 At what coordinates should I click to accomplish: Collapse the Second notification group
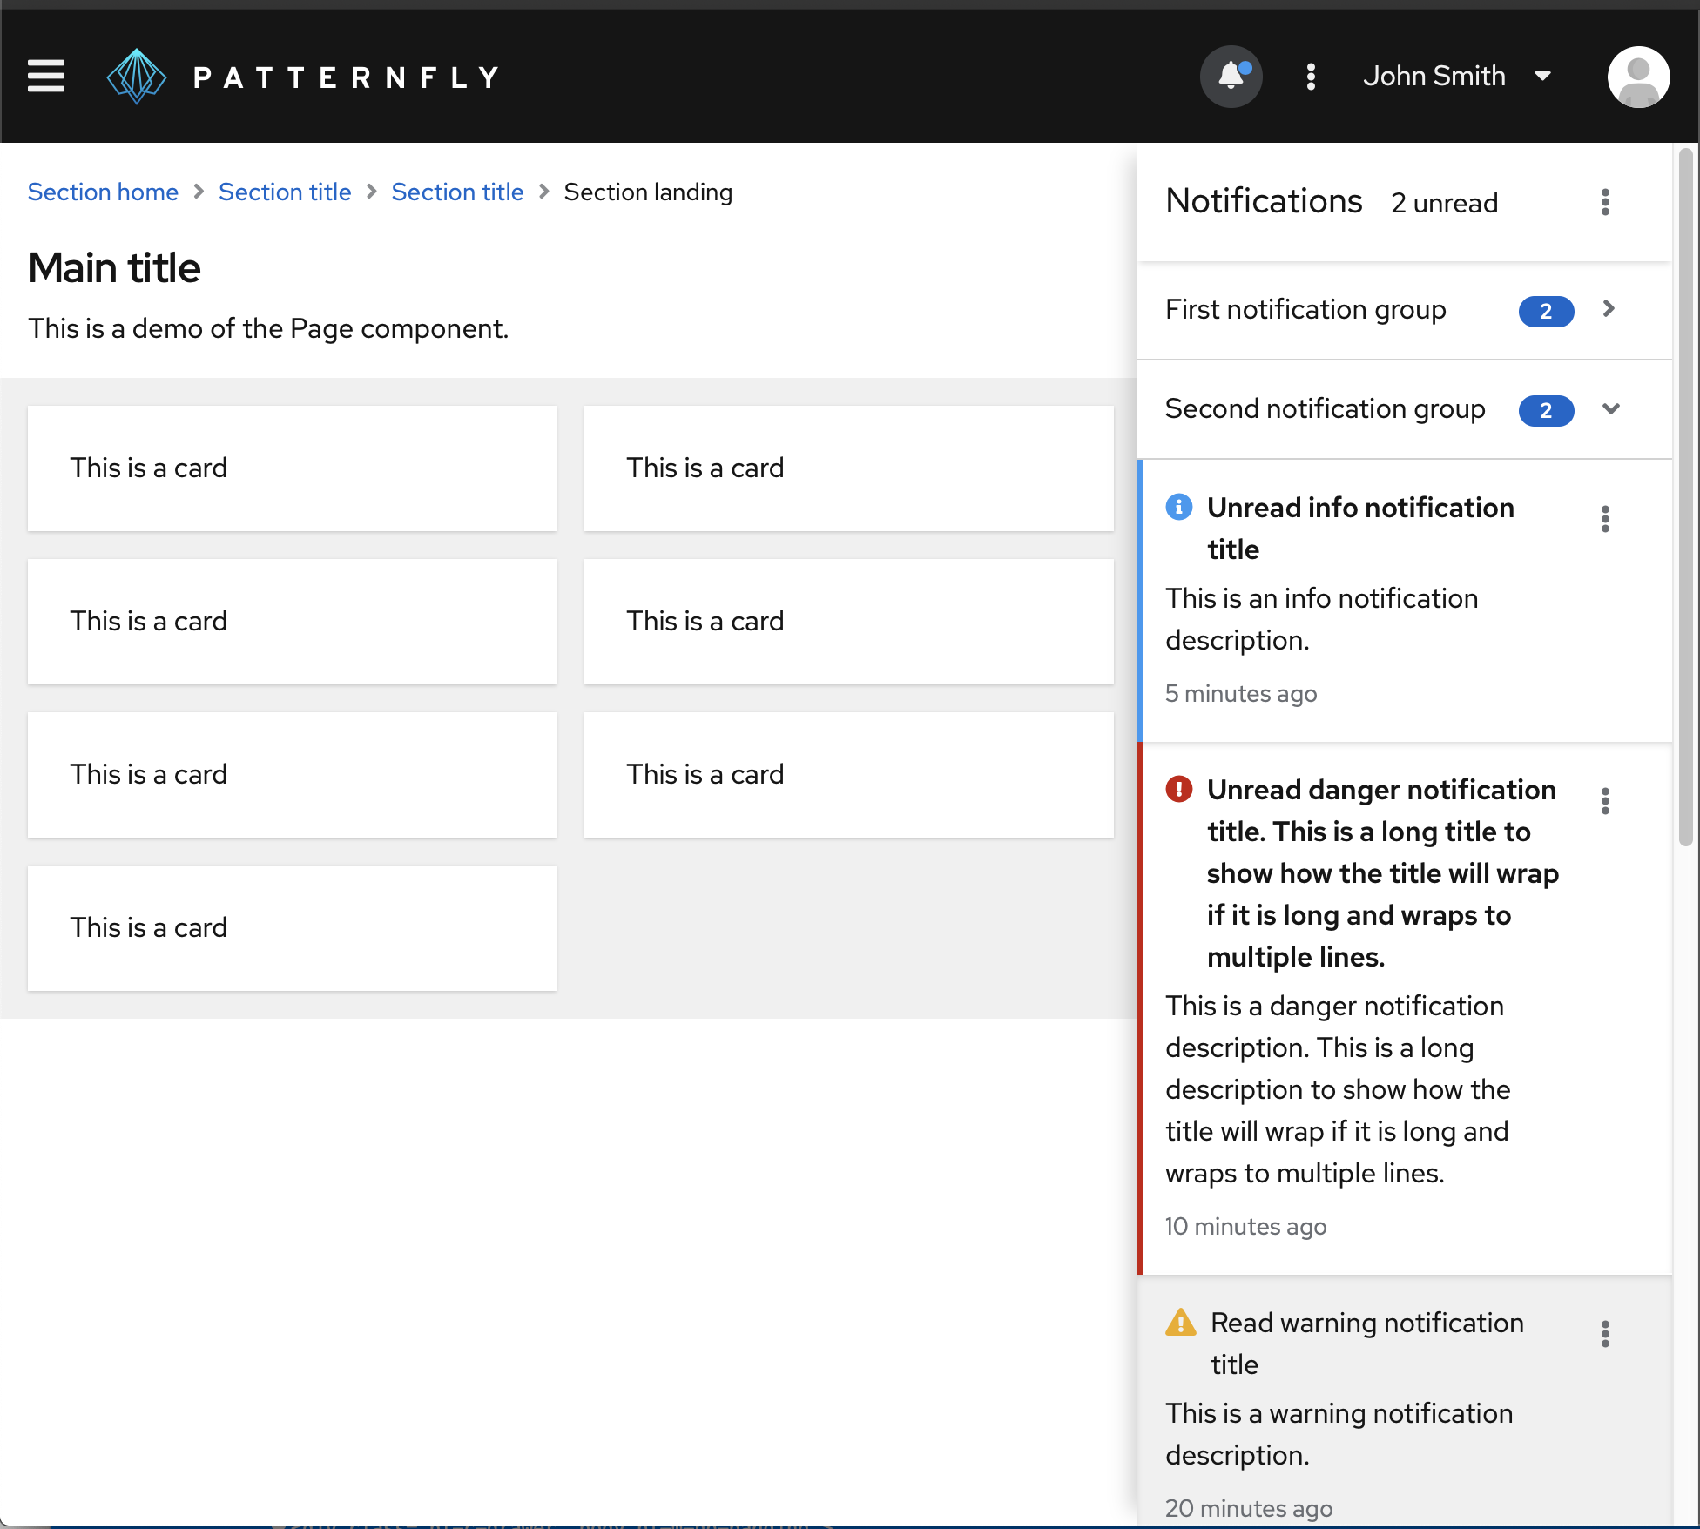click(1405, 409)
